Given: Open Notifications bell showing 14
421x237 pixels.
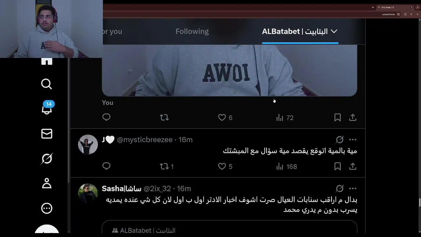Looking at the screenshot, I should pyautogui.click(x=47, y=108).
